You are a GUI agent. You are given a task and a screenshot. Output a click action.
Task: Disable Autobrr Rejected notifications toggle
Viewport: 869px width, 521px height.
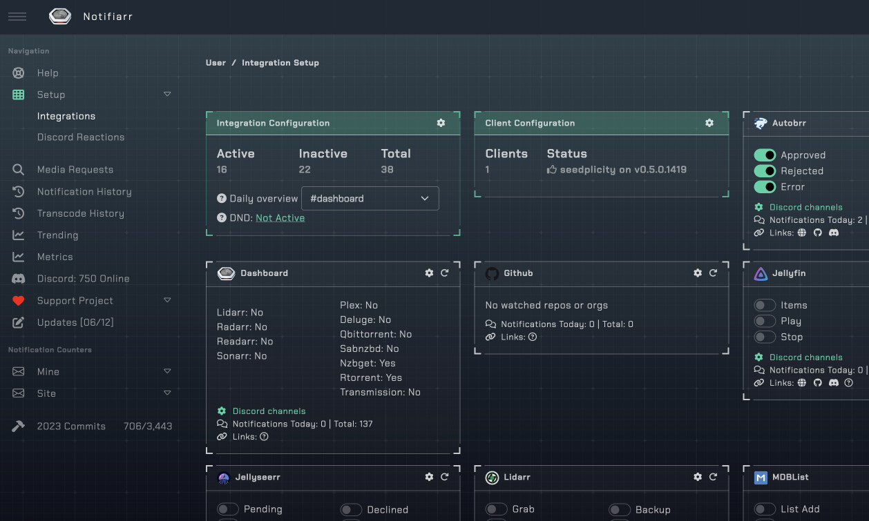click(765, 171)
